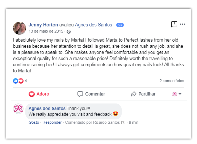Open Agnes dos Santos page link in header

coord(93,25)
